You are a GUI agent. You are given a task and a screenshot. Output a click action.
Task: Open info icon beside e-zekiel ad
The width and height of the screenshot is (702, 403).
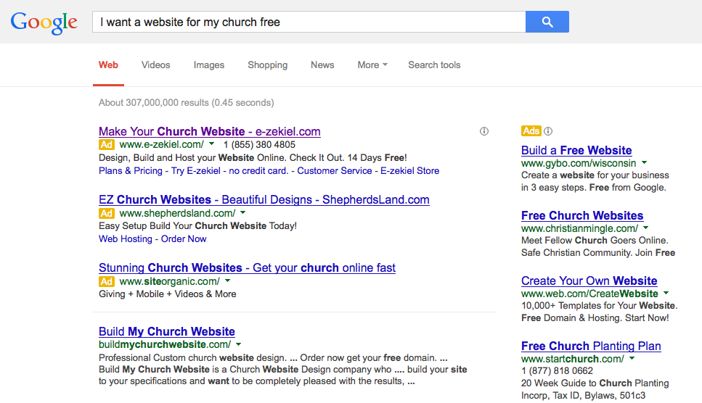click(x=484, y=131)
